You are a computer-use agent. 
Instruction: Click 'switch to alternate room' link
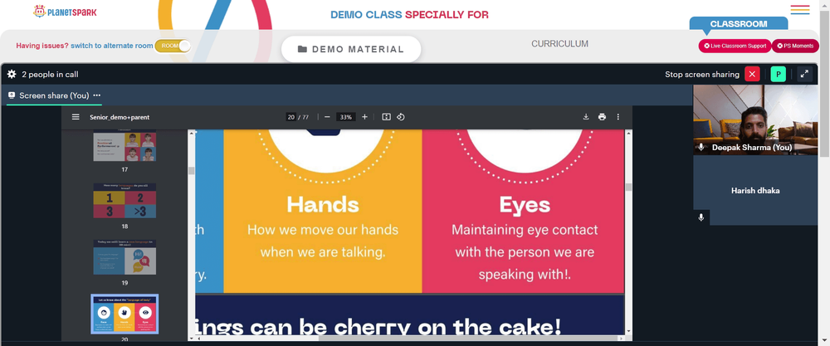pyautogui.click(x=112, y=46)
